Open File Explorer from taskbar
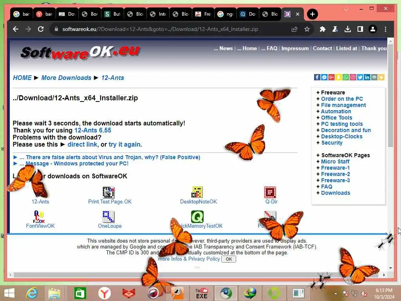The image size is (401, 301). click(x=54, y=293)
